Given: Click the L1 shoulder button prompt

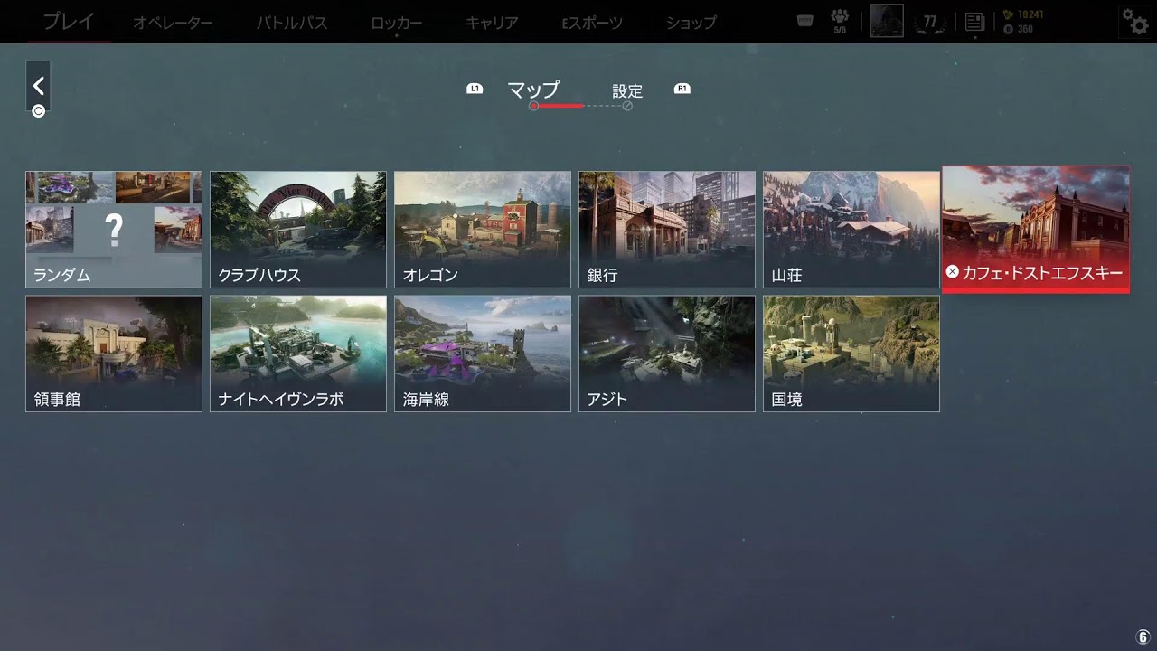Looking at the screenshot, I should 475,89.
